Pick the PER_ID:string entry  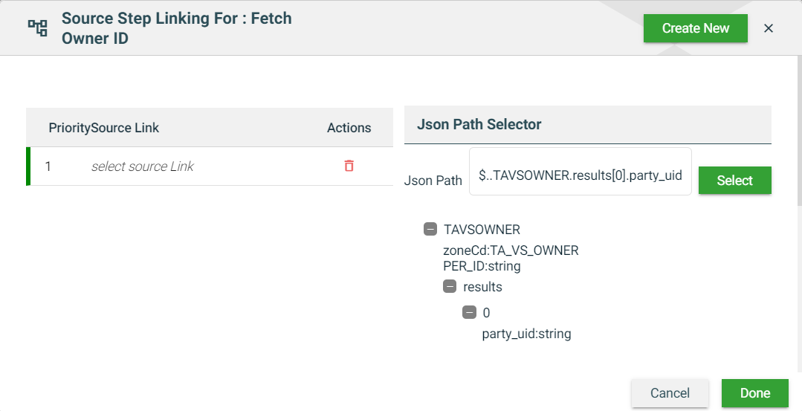point(482,265)
